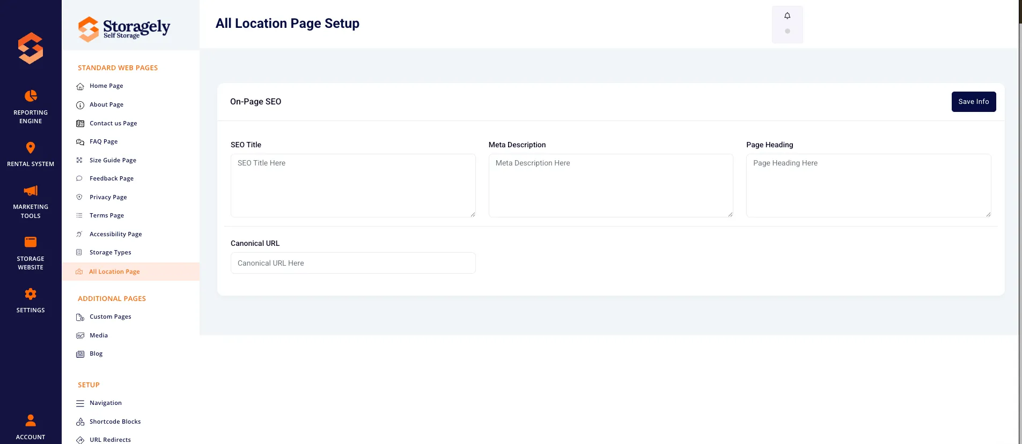Open URL Redirects setup item
Image resolution: width=1022 pixels, height=444 pixels.
(110, 440)
